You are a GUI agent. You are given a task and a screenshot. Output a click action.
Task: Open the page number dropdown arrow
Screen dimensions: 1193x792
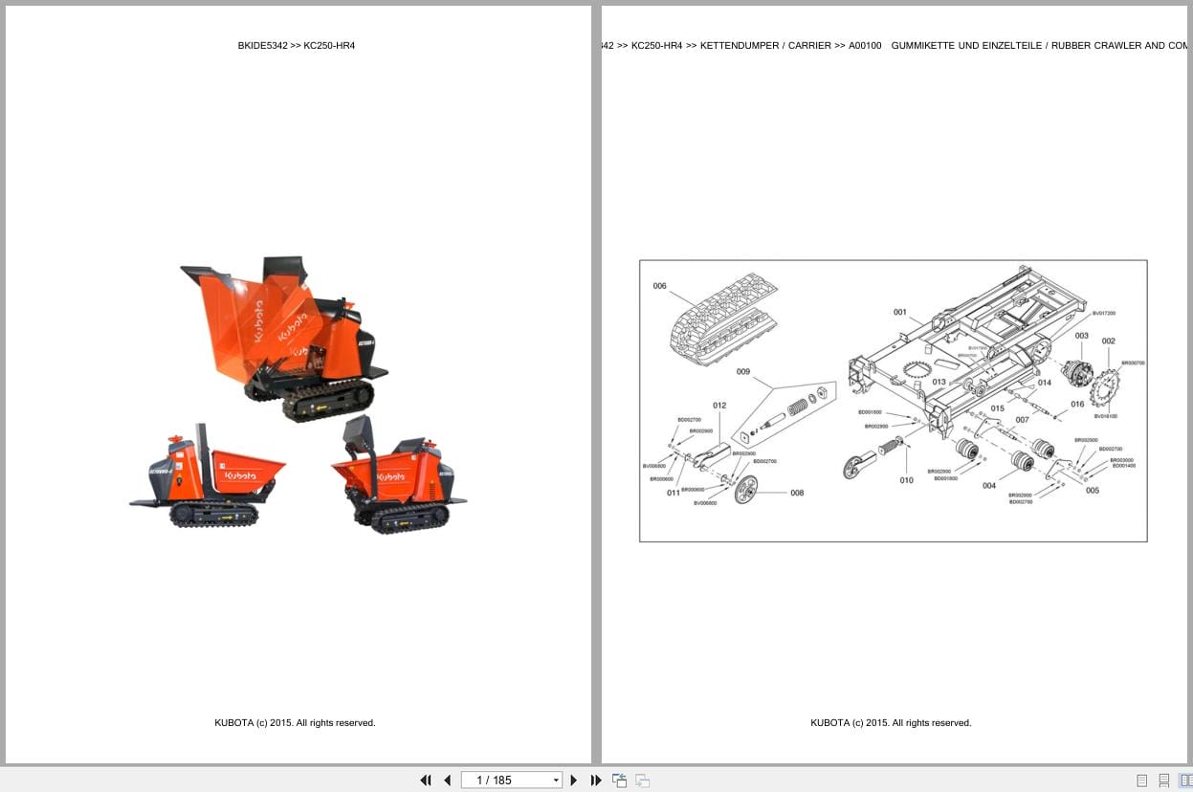(556, 781)
